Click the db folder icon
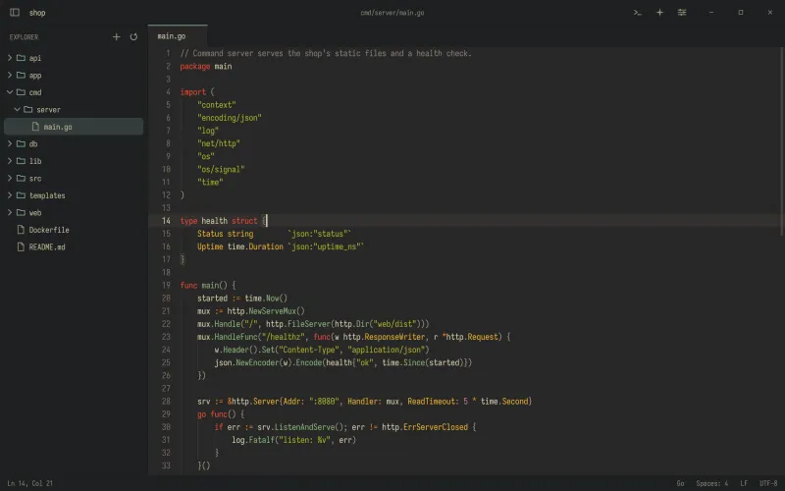This screenshot has height=491, width=785. pyautogui.click(x=21, y=143)
